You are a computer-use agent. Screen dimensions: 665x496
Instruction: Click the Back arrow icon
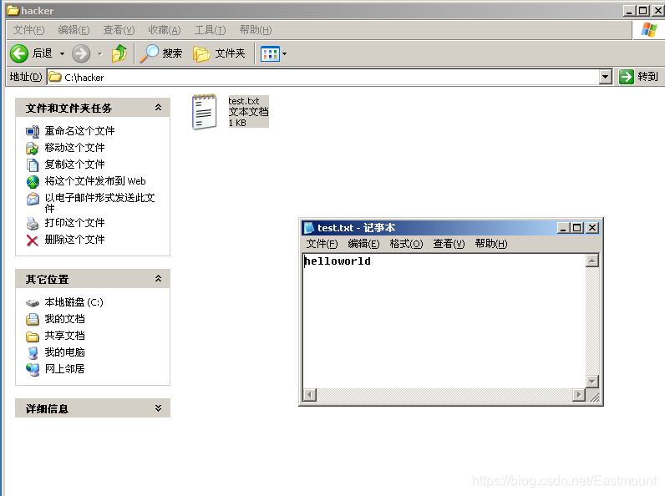point(19,53)
